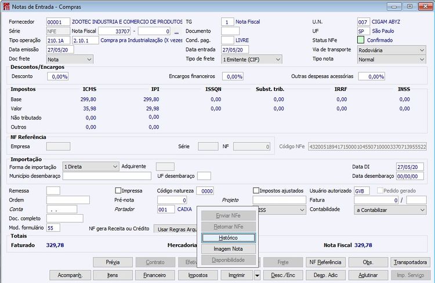The image size is (435, 283).
Task: Expand the Forma de importação dropdown
Action: (x=90, y=167)
